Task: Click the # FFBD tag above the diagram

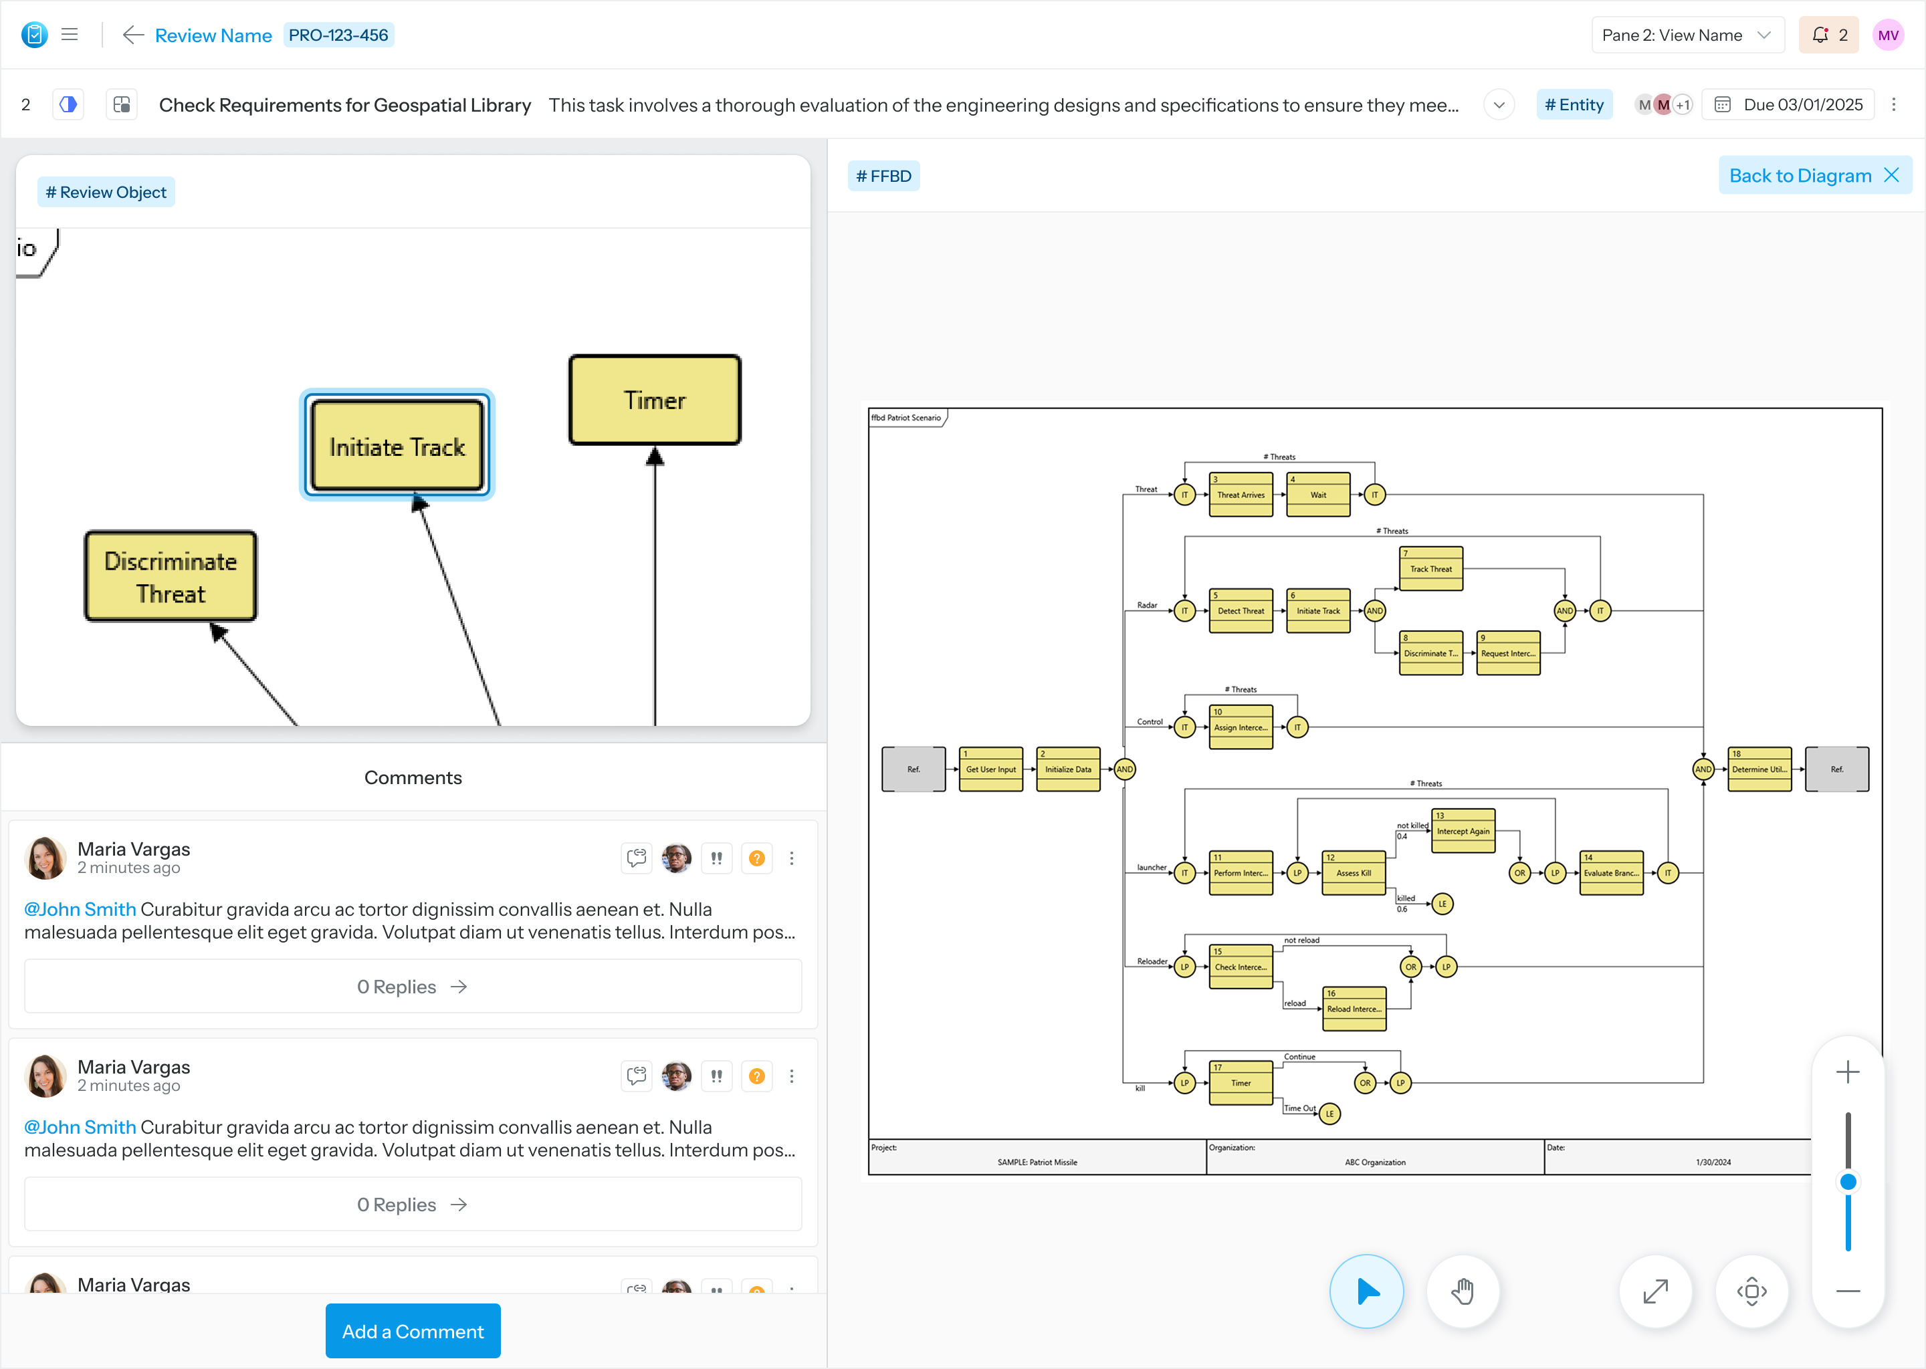Action: (883, 175)
